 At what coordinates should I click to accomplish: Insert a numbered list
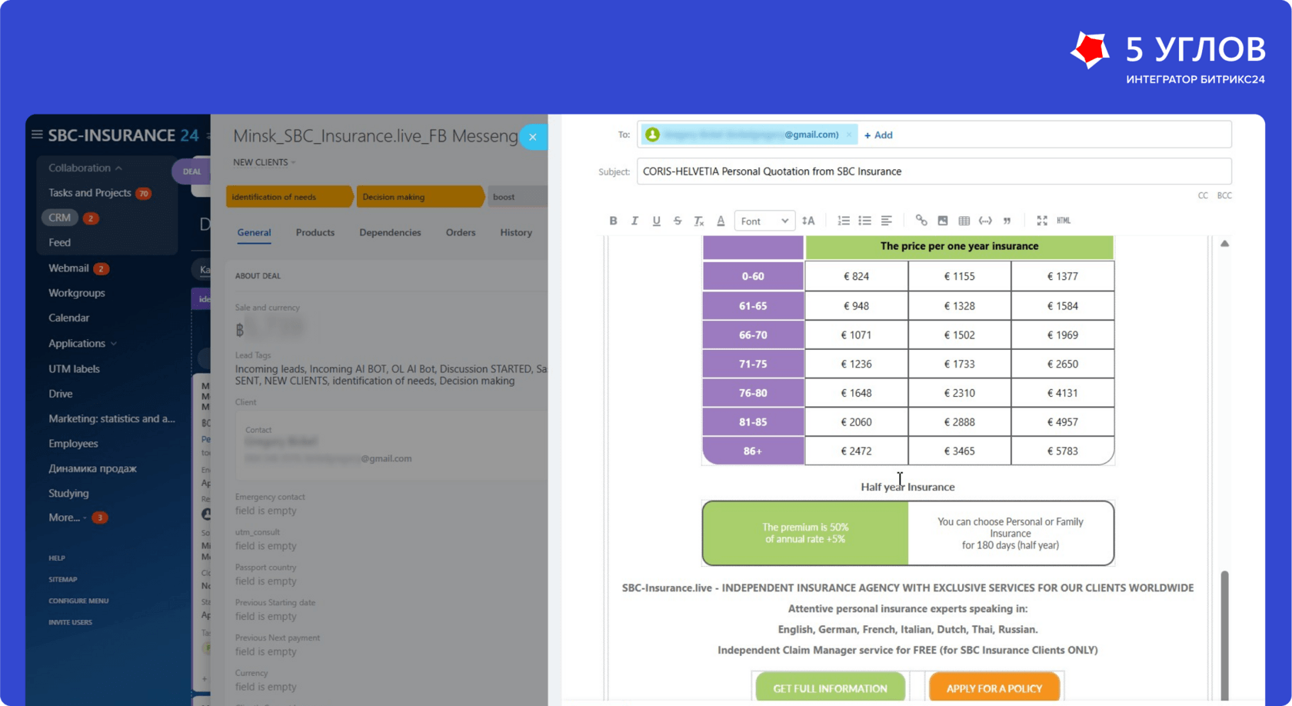pos(844,221)
